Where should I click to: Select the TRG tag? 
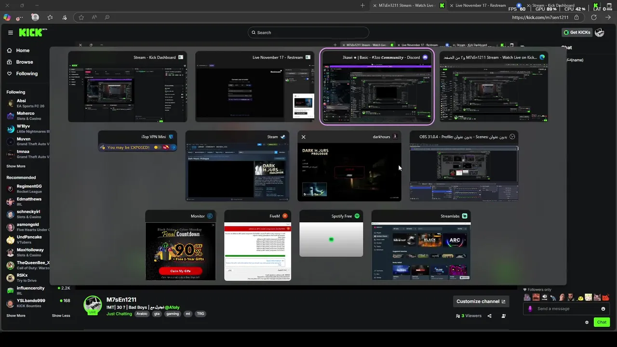tap(201, 314)
